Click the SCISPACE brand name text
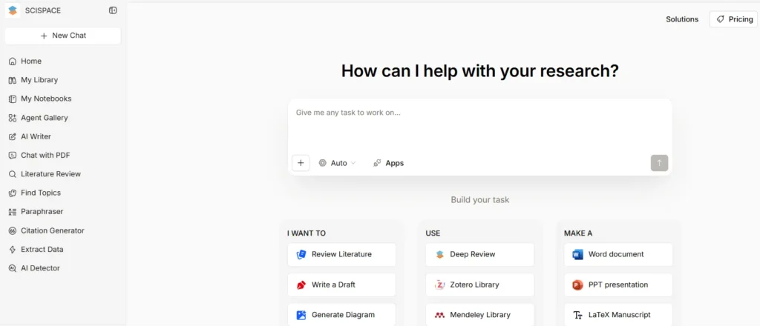760x326 pixels. 43,10
